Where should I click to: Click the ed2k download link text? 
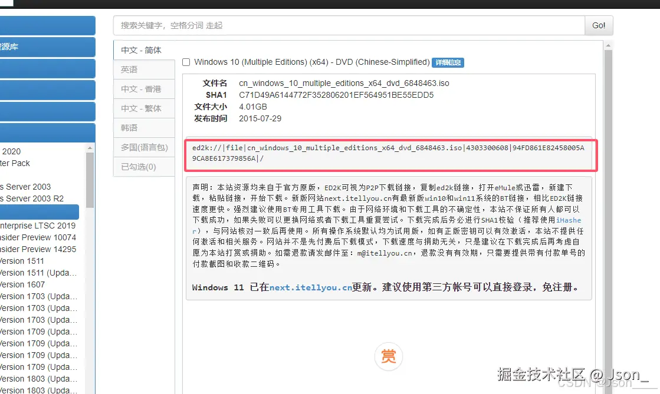[x=388, y=153]
